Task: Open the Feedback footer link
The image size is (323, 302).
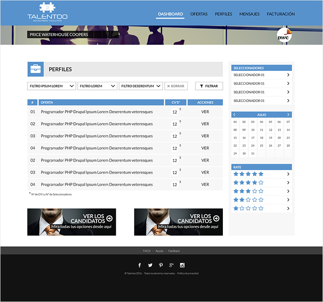Action: tap(174, 251)
